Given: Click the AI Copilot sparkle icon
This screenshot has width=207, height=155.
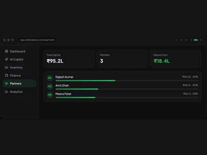Looking at the screenshot, I should [7, 59].
